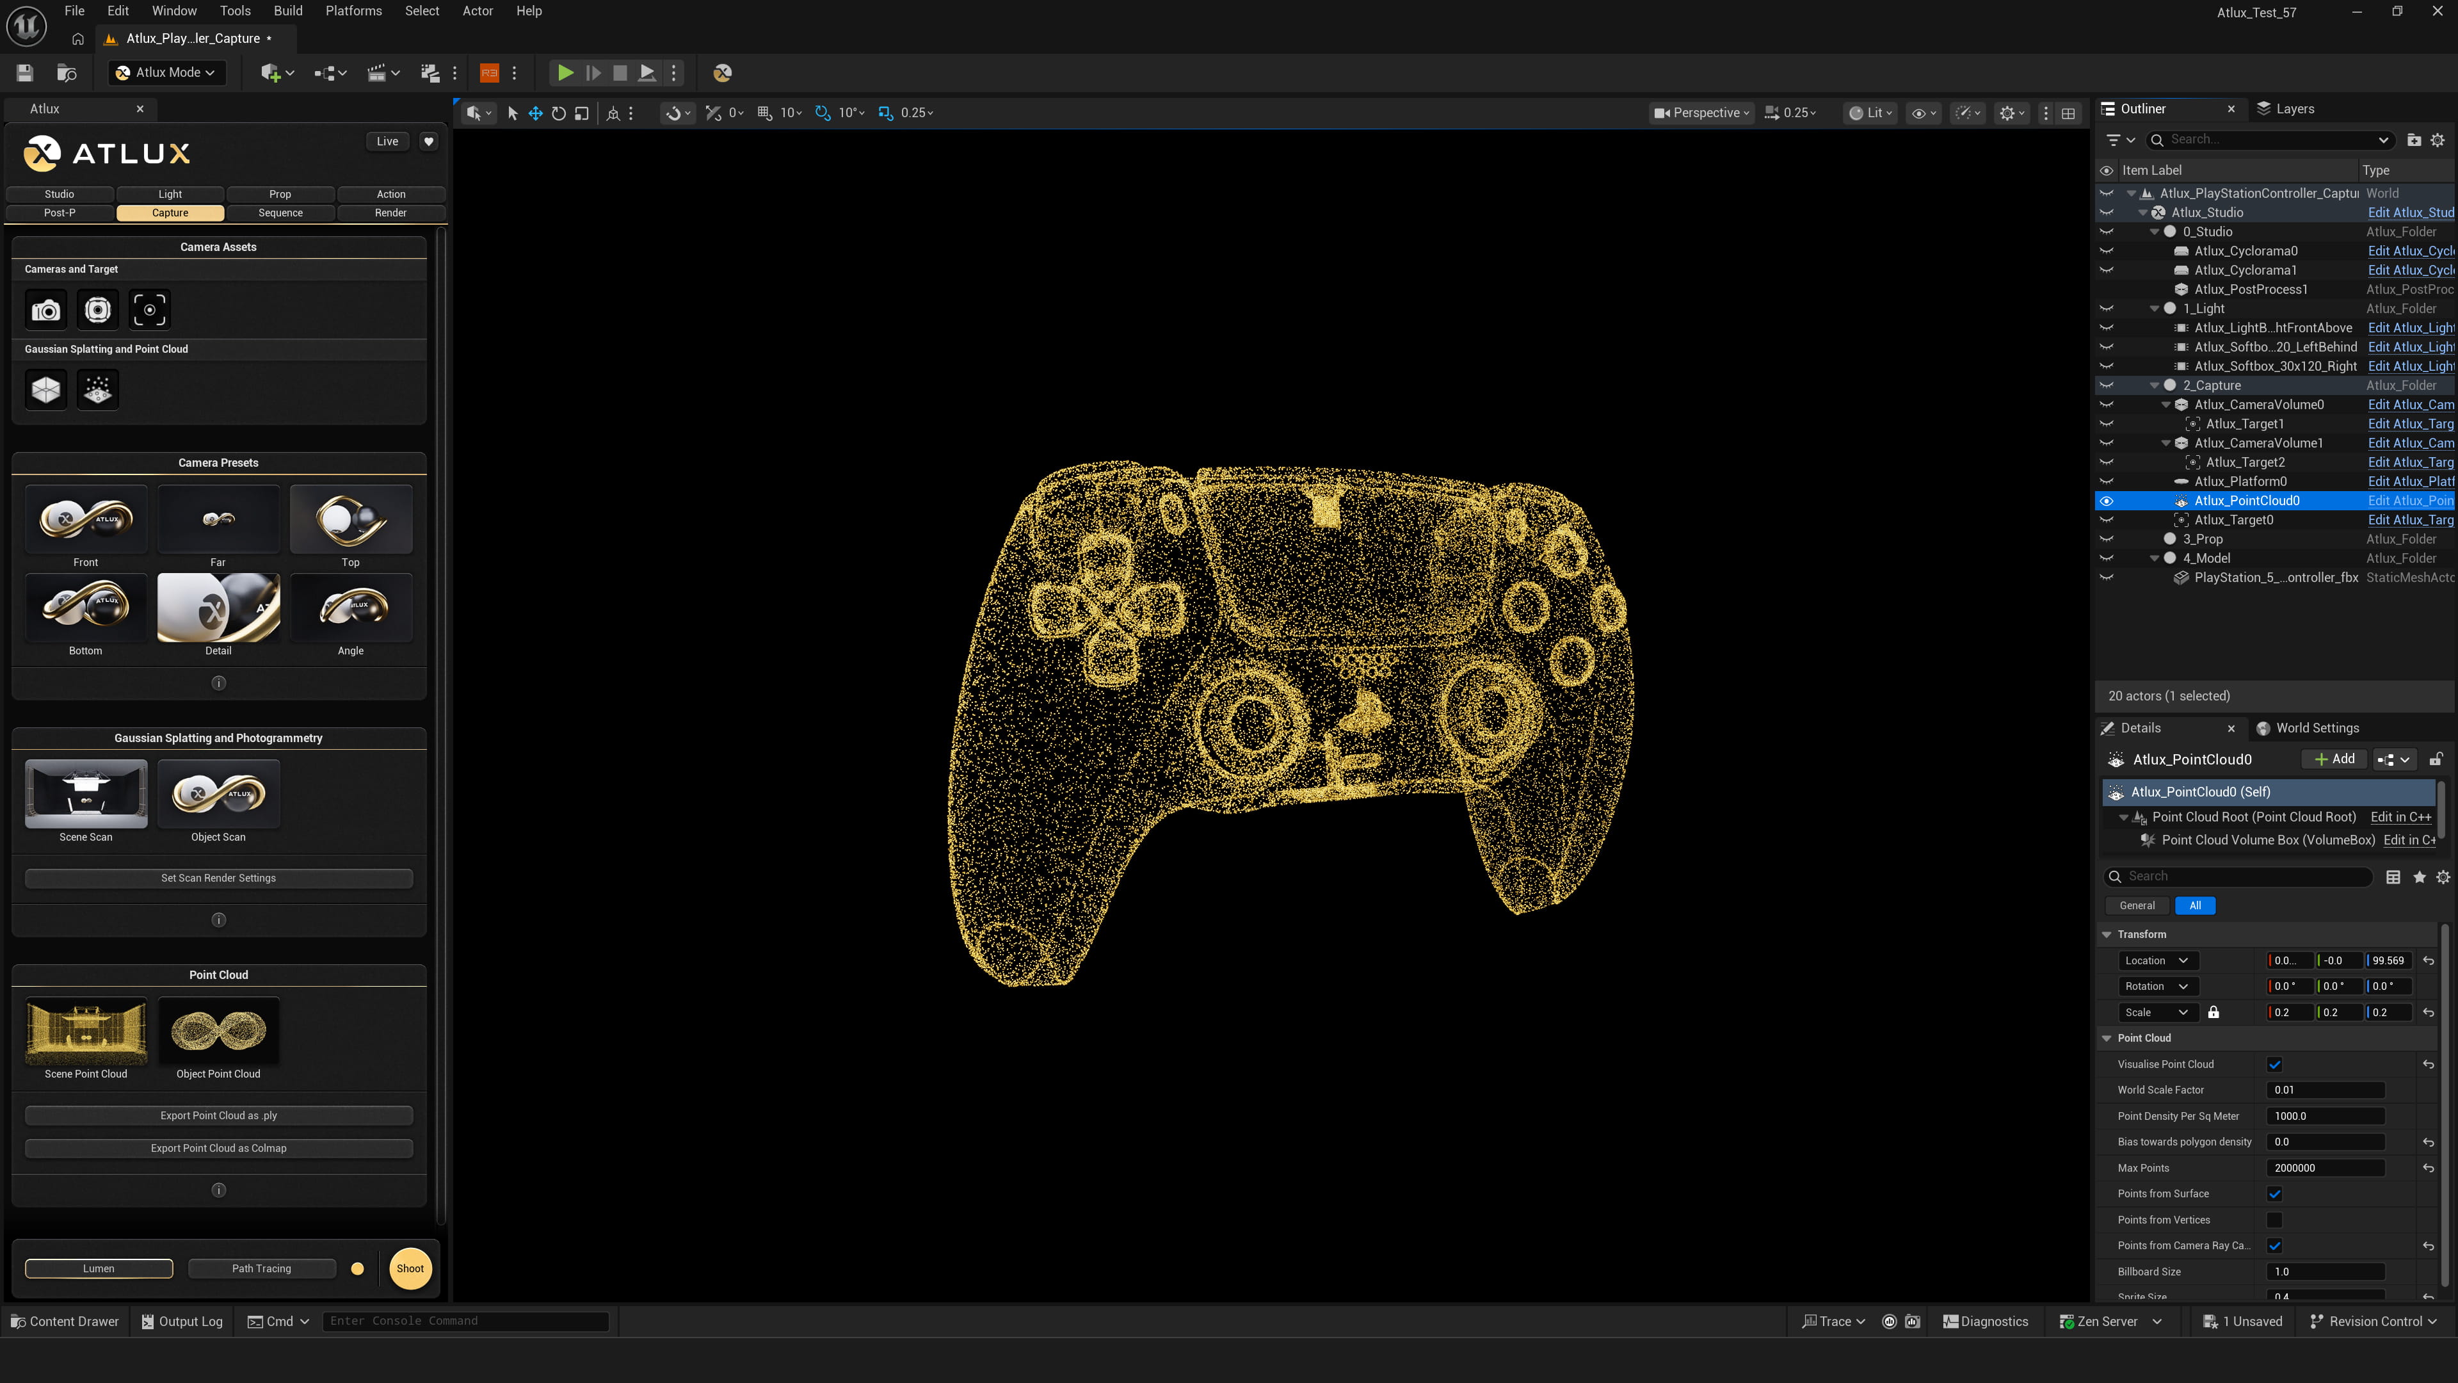Click the camera icon under Cameras and Target

(x=45, y=309)
